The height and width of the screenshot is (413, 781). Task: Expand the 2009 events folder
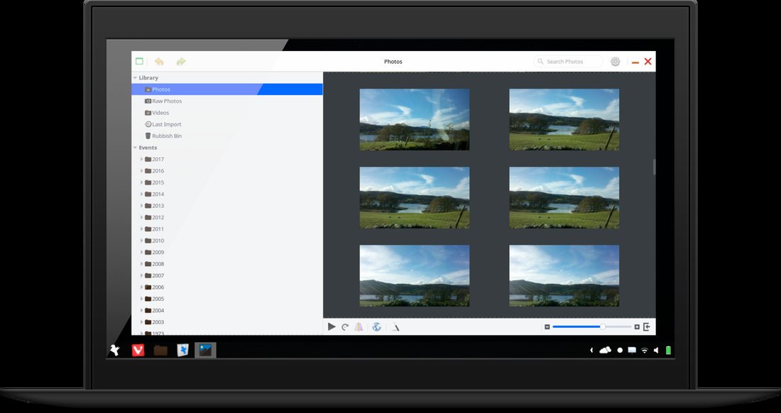[x=143, y=252]
